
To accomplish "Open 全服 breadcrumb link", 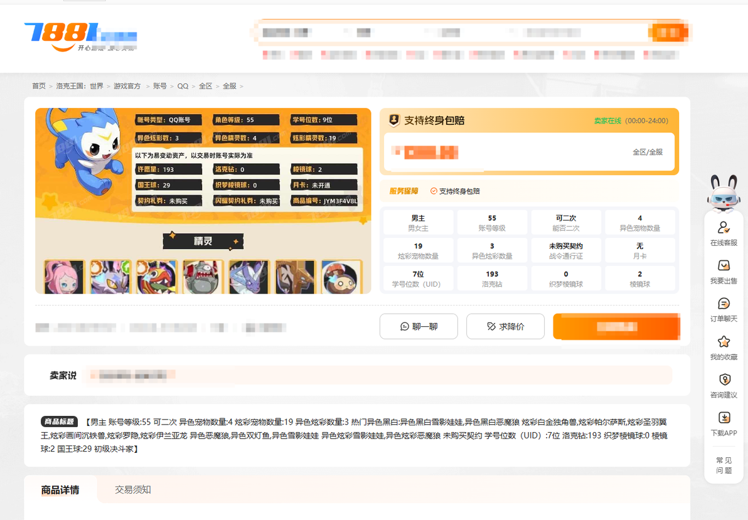I will pos(230,86).
